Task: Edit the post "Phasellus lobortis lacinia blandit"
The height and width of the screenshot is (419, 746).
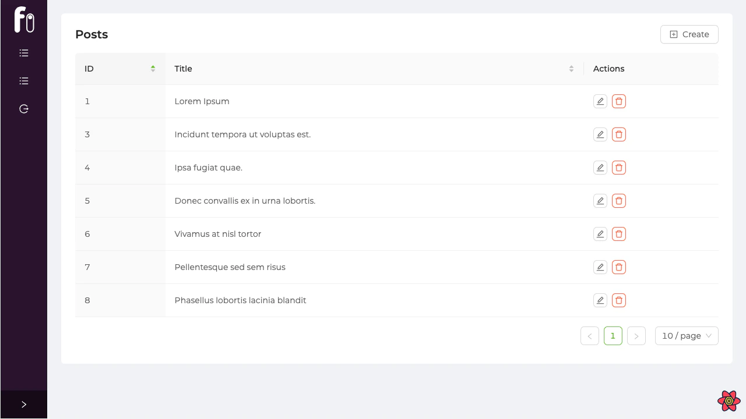Action: (600, 300)
